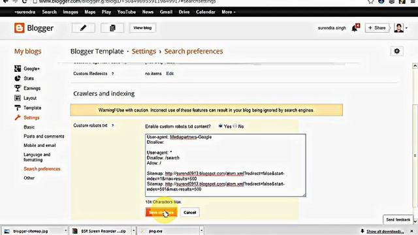Screen dimensions: 418x235
Task: Click the Settings wrench icon
Action: click(18, 117)
